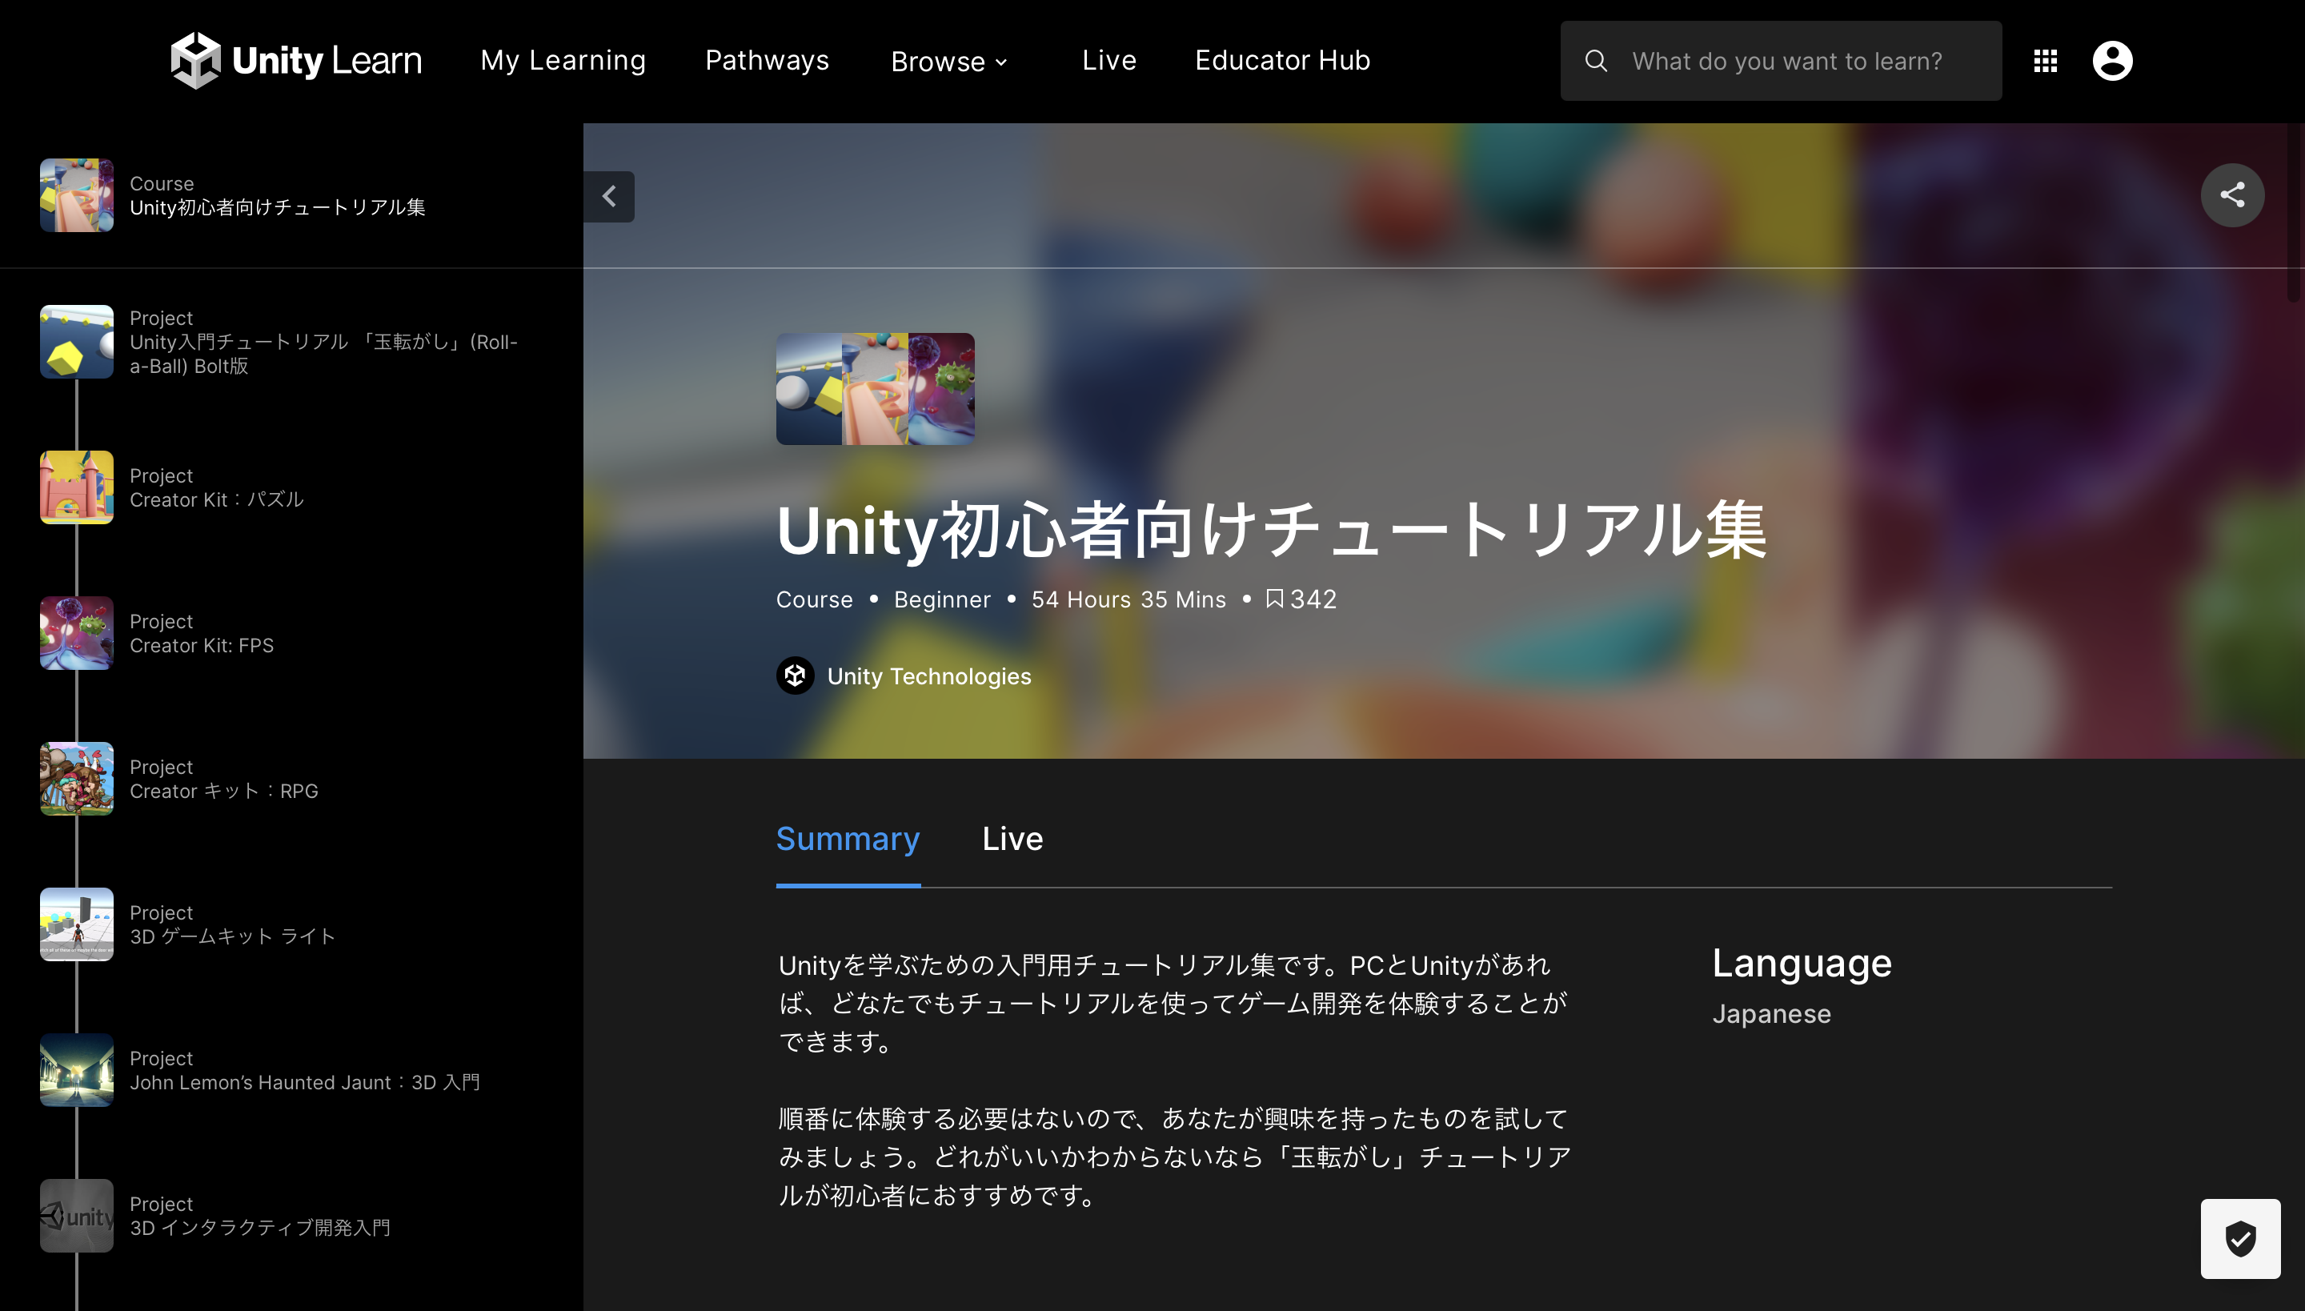Viewport: 2305px width, 1311px height.
Task: Click the search magnifier icon
Action: (x=1596, y=60)
